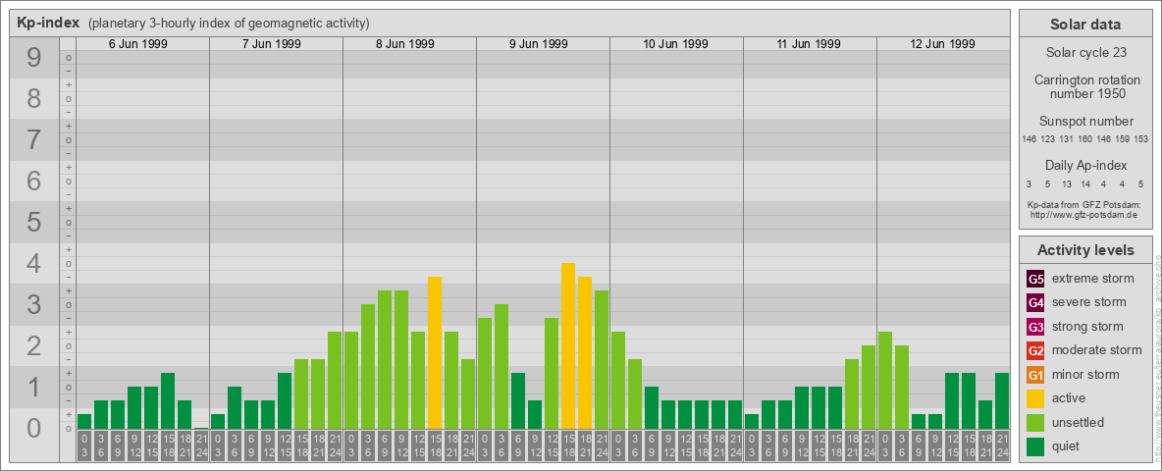The height and width of the screenshot is (471, 1162).
Task: Click the G1 minor storm badge
Action: coord(1035,375)
